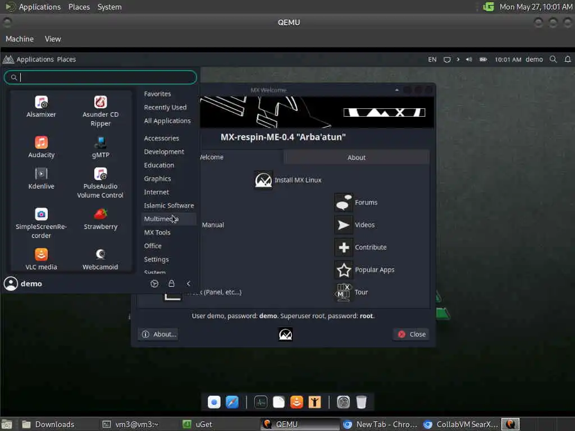Open Popular Apps star icon

pos(344,270)
